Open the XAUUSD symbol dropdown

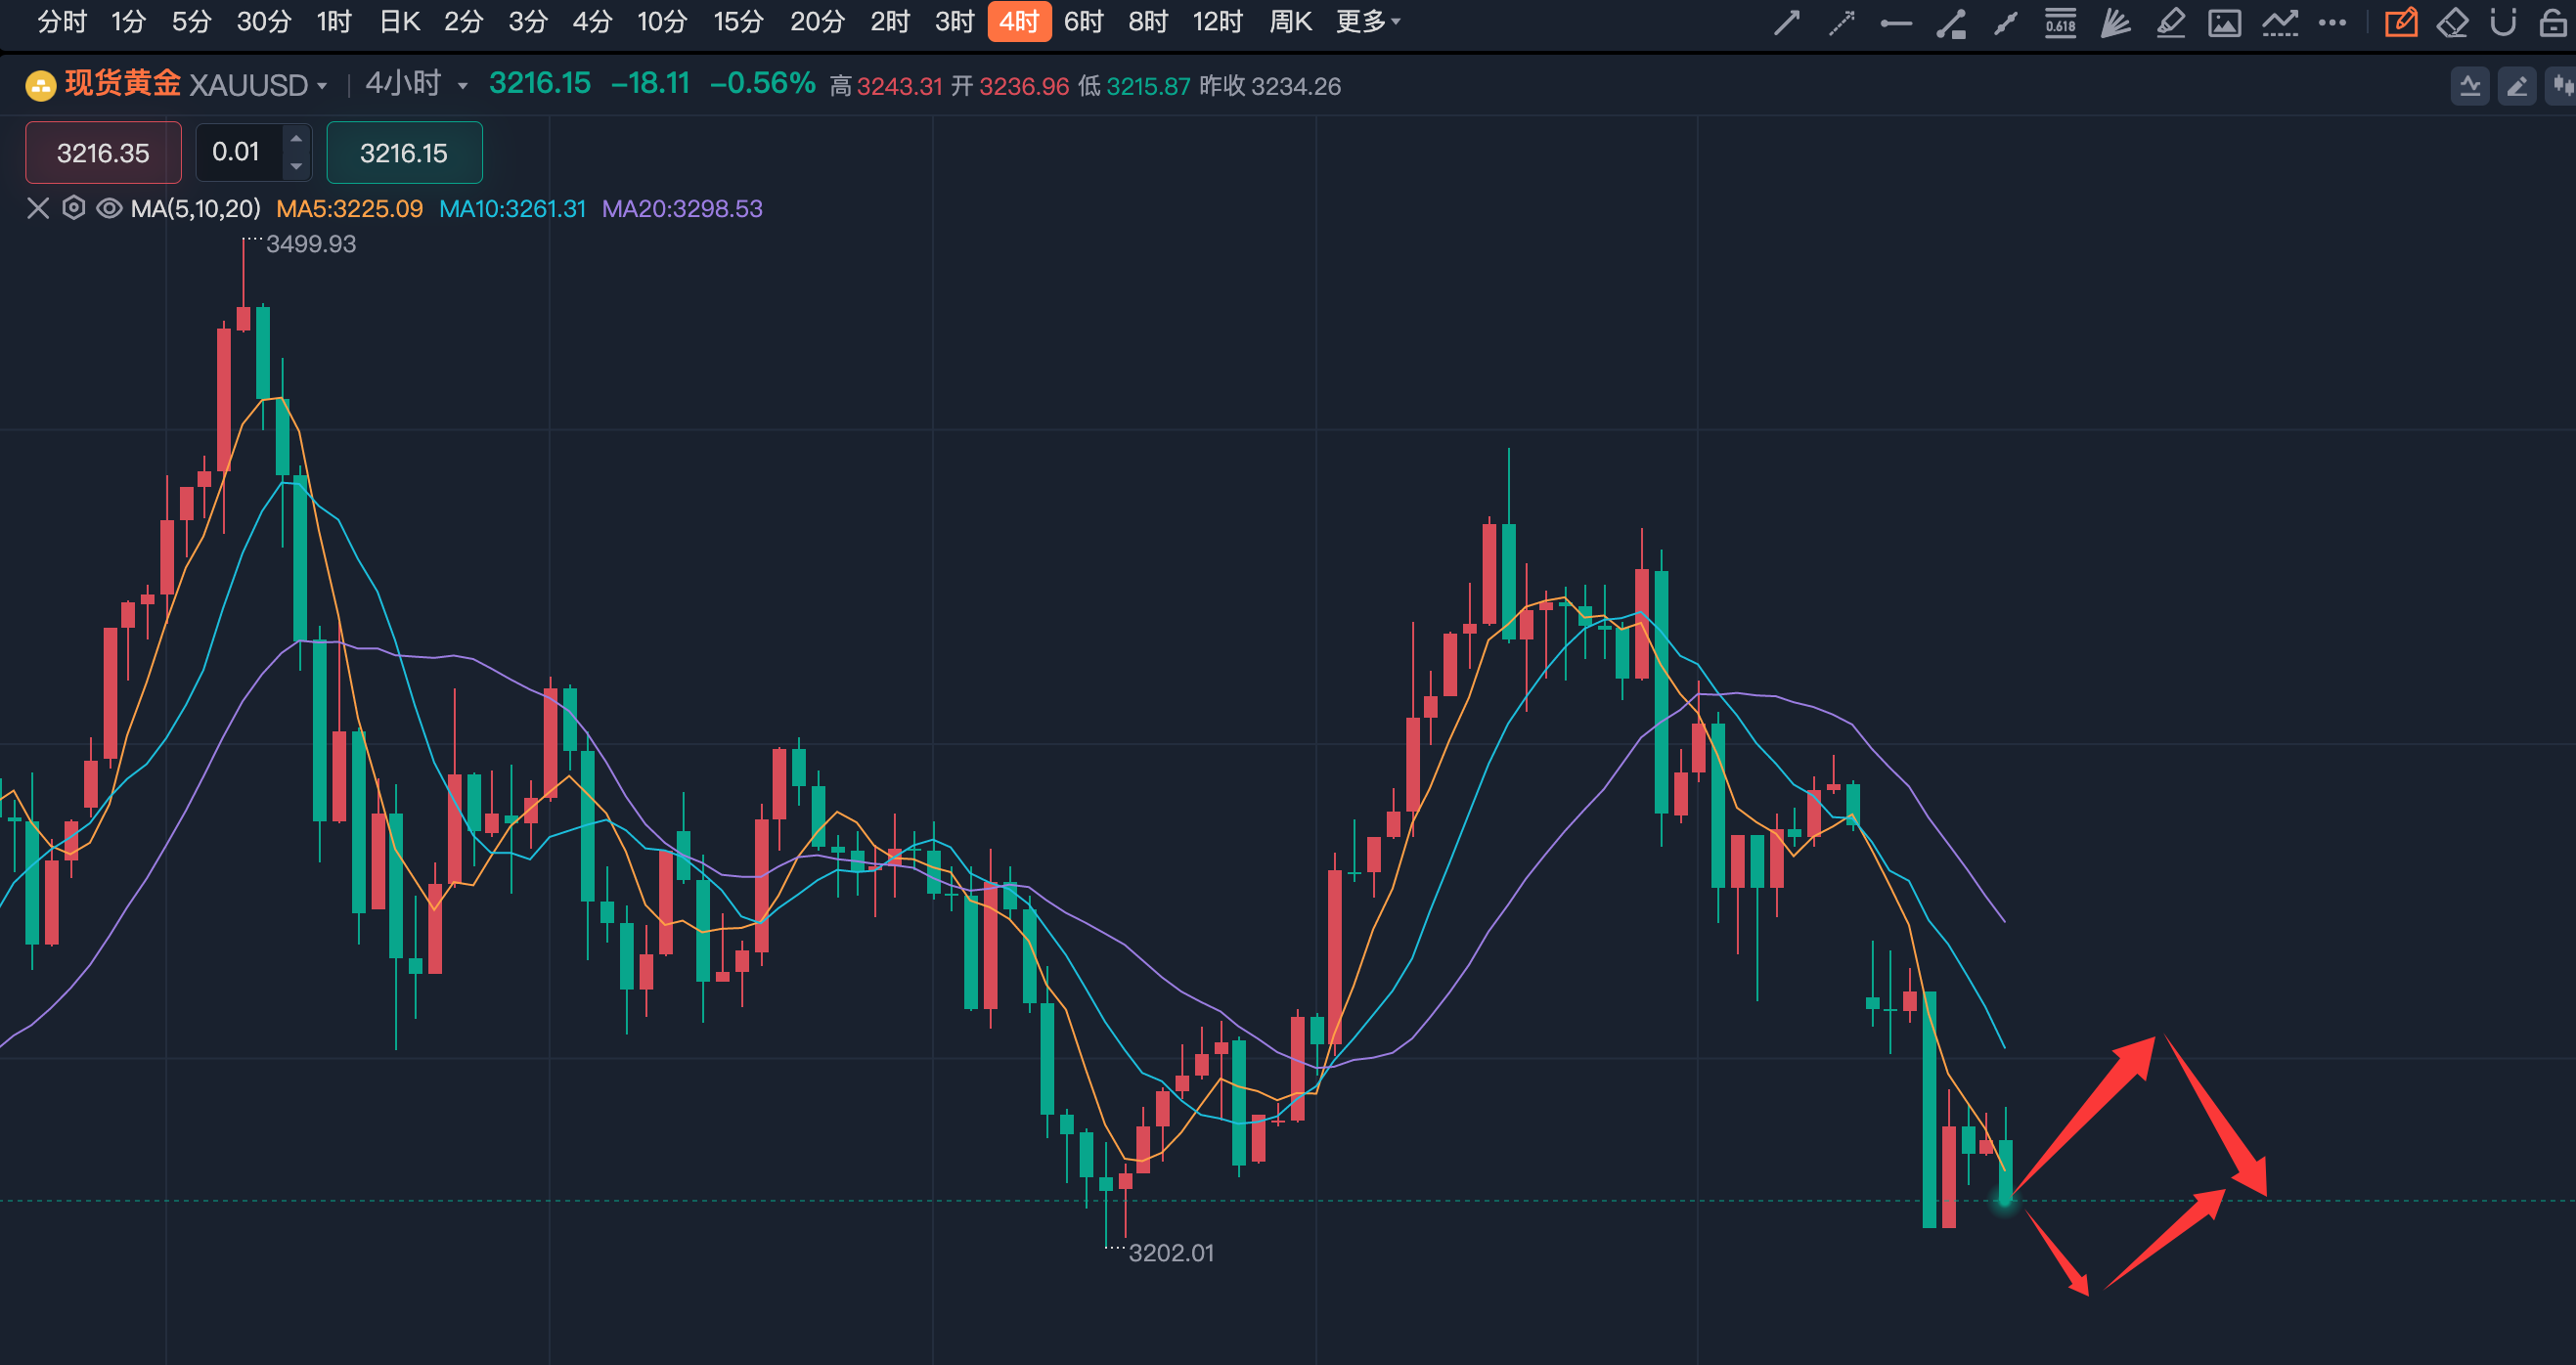[x=322, y=86]
